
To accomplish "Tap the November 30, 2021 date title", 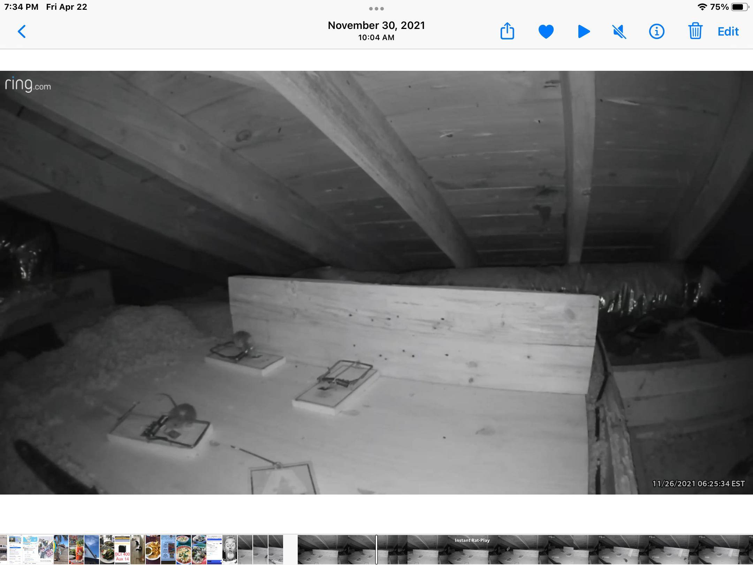I will coord(376,25).
